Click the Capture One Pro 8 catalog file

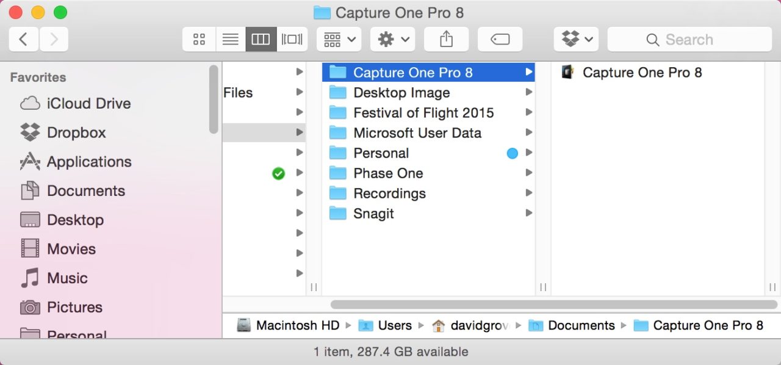tap(632, 73)
